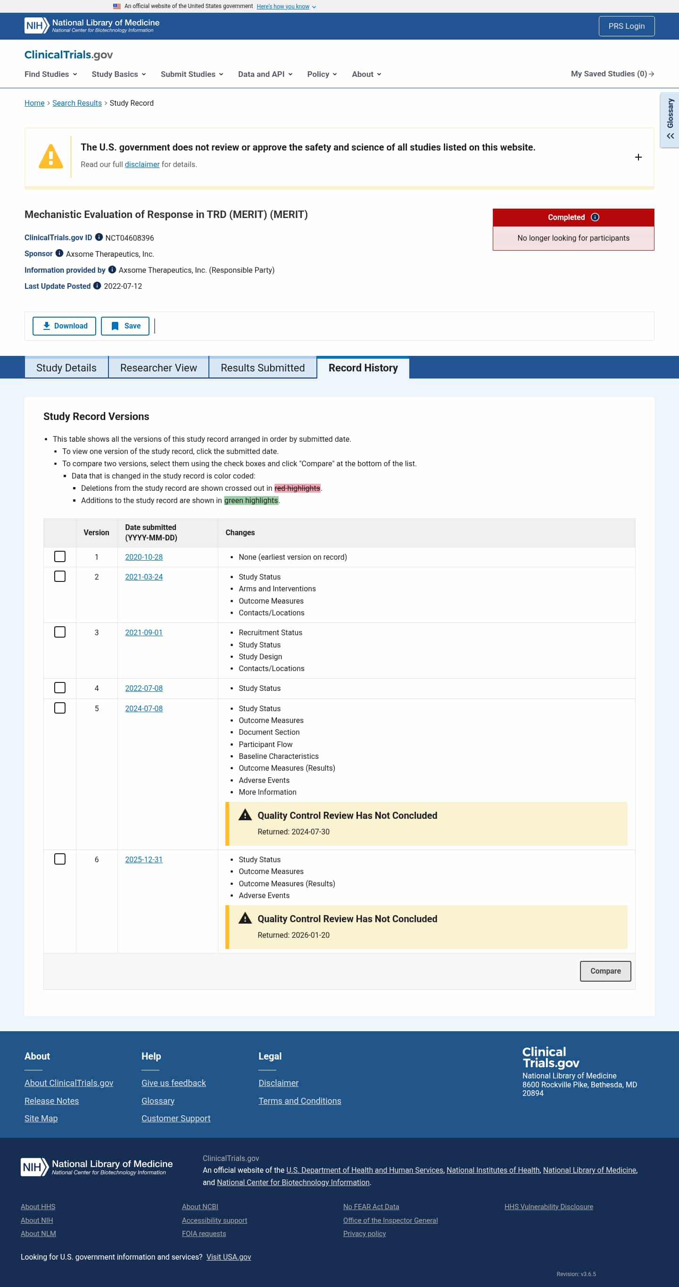
Task: Expand the Policy menu
Action: [322, 74]
